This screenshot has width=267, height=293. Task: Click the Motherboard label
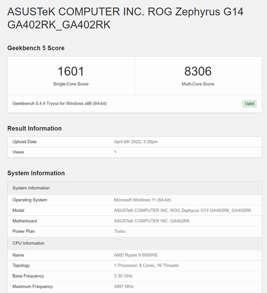25,221
